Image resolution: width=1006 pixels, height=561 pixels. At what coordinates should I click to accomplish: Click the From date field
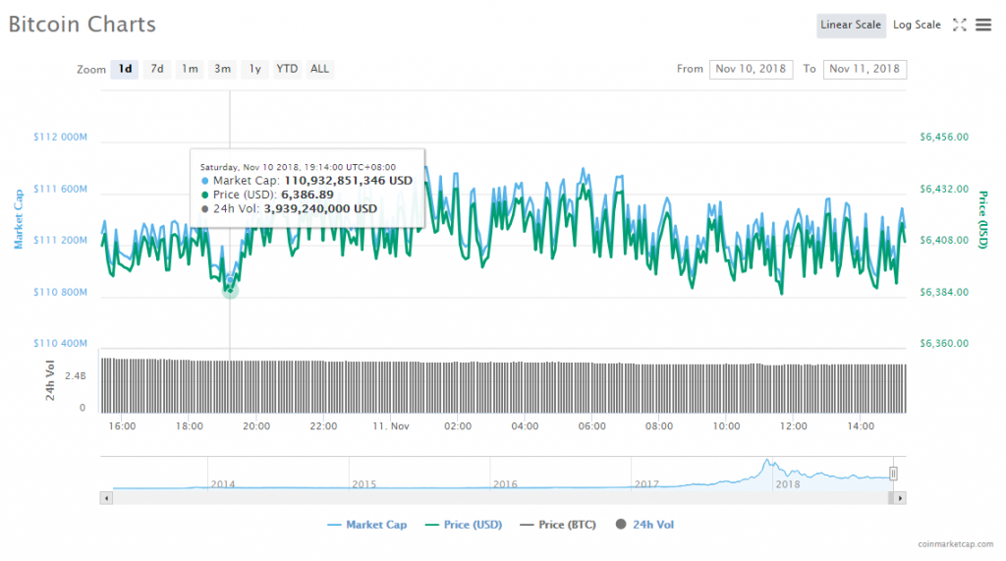[x=751, y=69]
